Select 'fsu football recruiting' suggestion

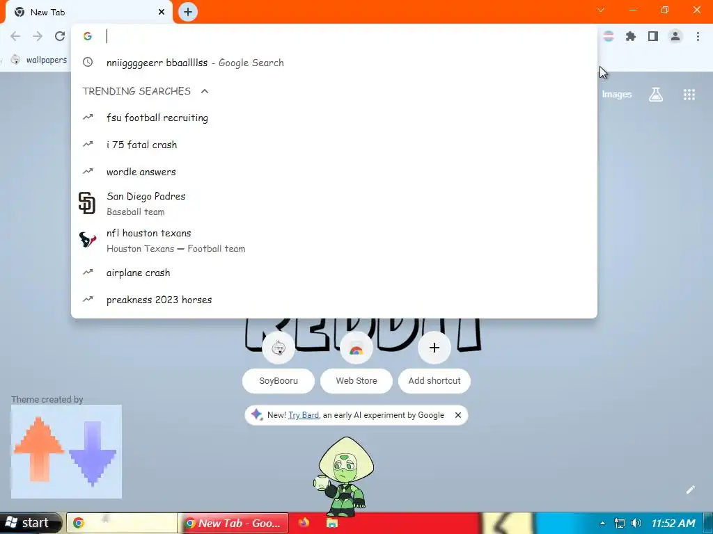pyautogui.click(x=334, y=118)
